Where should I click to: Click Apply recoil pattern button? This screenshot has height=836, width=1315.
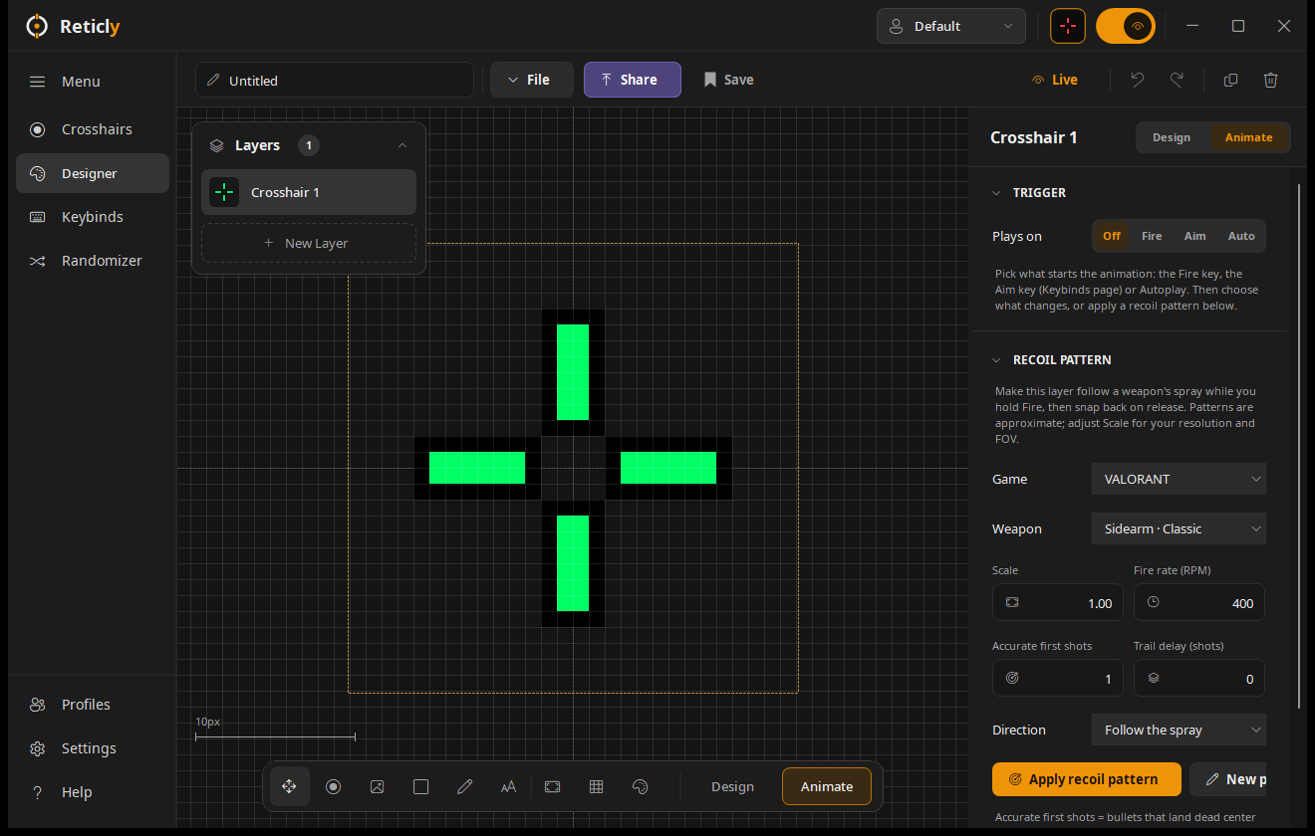(1087, 779)
